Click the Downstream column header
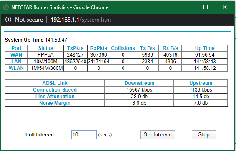The image size is (236, 151). coord(139,83)
